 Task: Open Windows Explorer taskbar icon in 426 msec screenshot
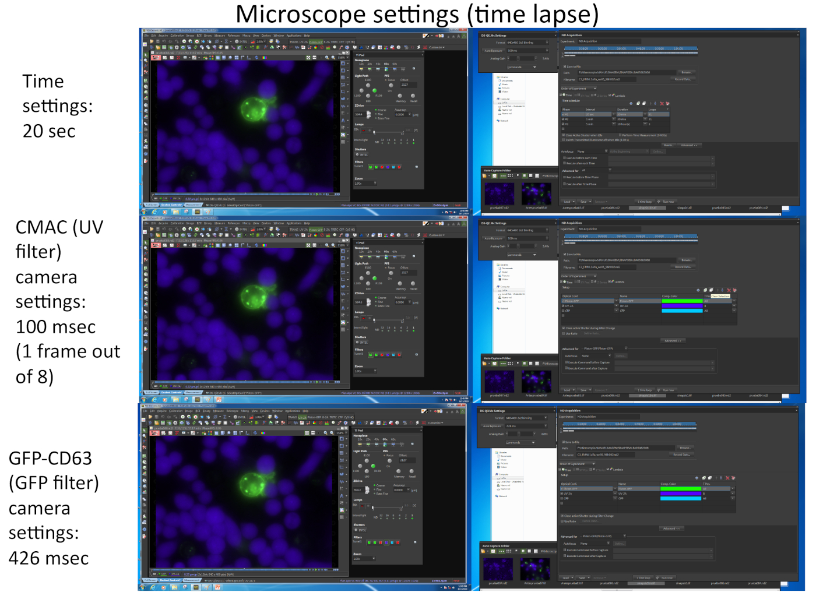point(175,587)
